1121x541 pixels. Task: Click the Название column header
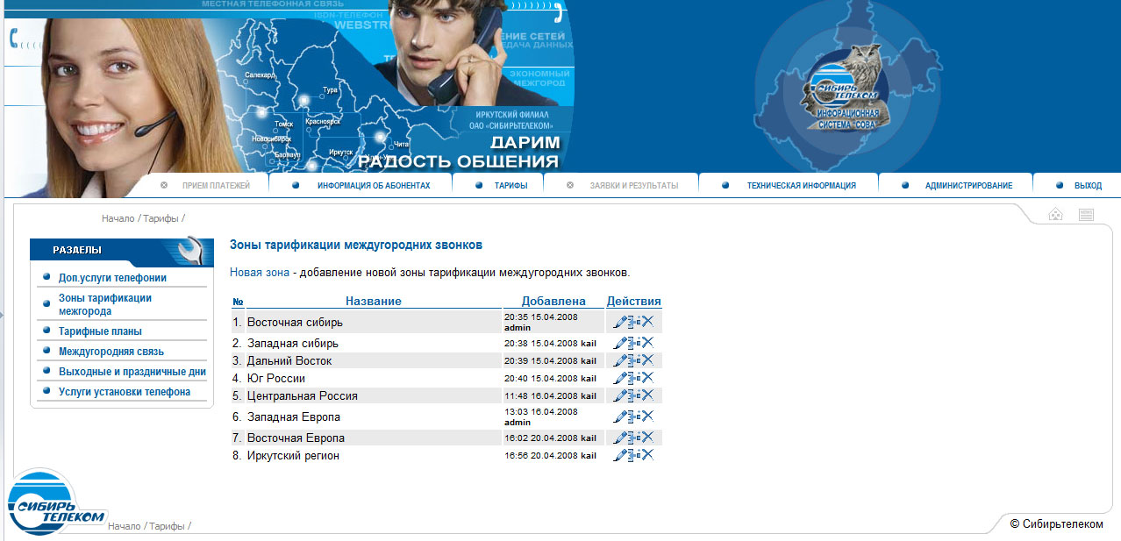coord(373,302)
